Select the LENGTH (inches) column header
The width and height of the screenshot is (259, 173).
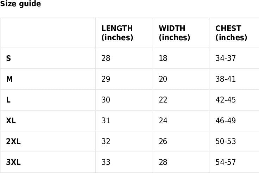tap(117, 33)
